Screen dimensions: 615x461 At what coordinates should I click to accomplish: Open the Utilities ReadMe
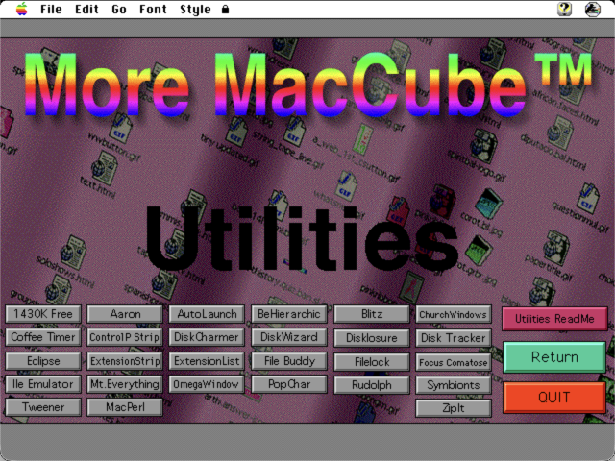click(554, 319)
